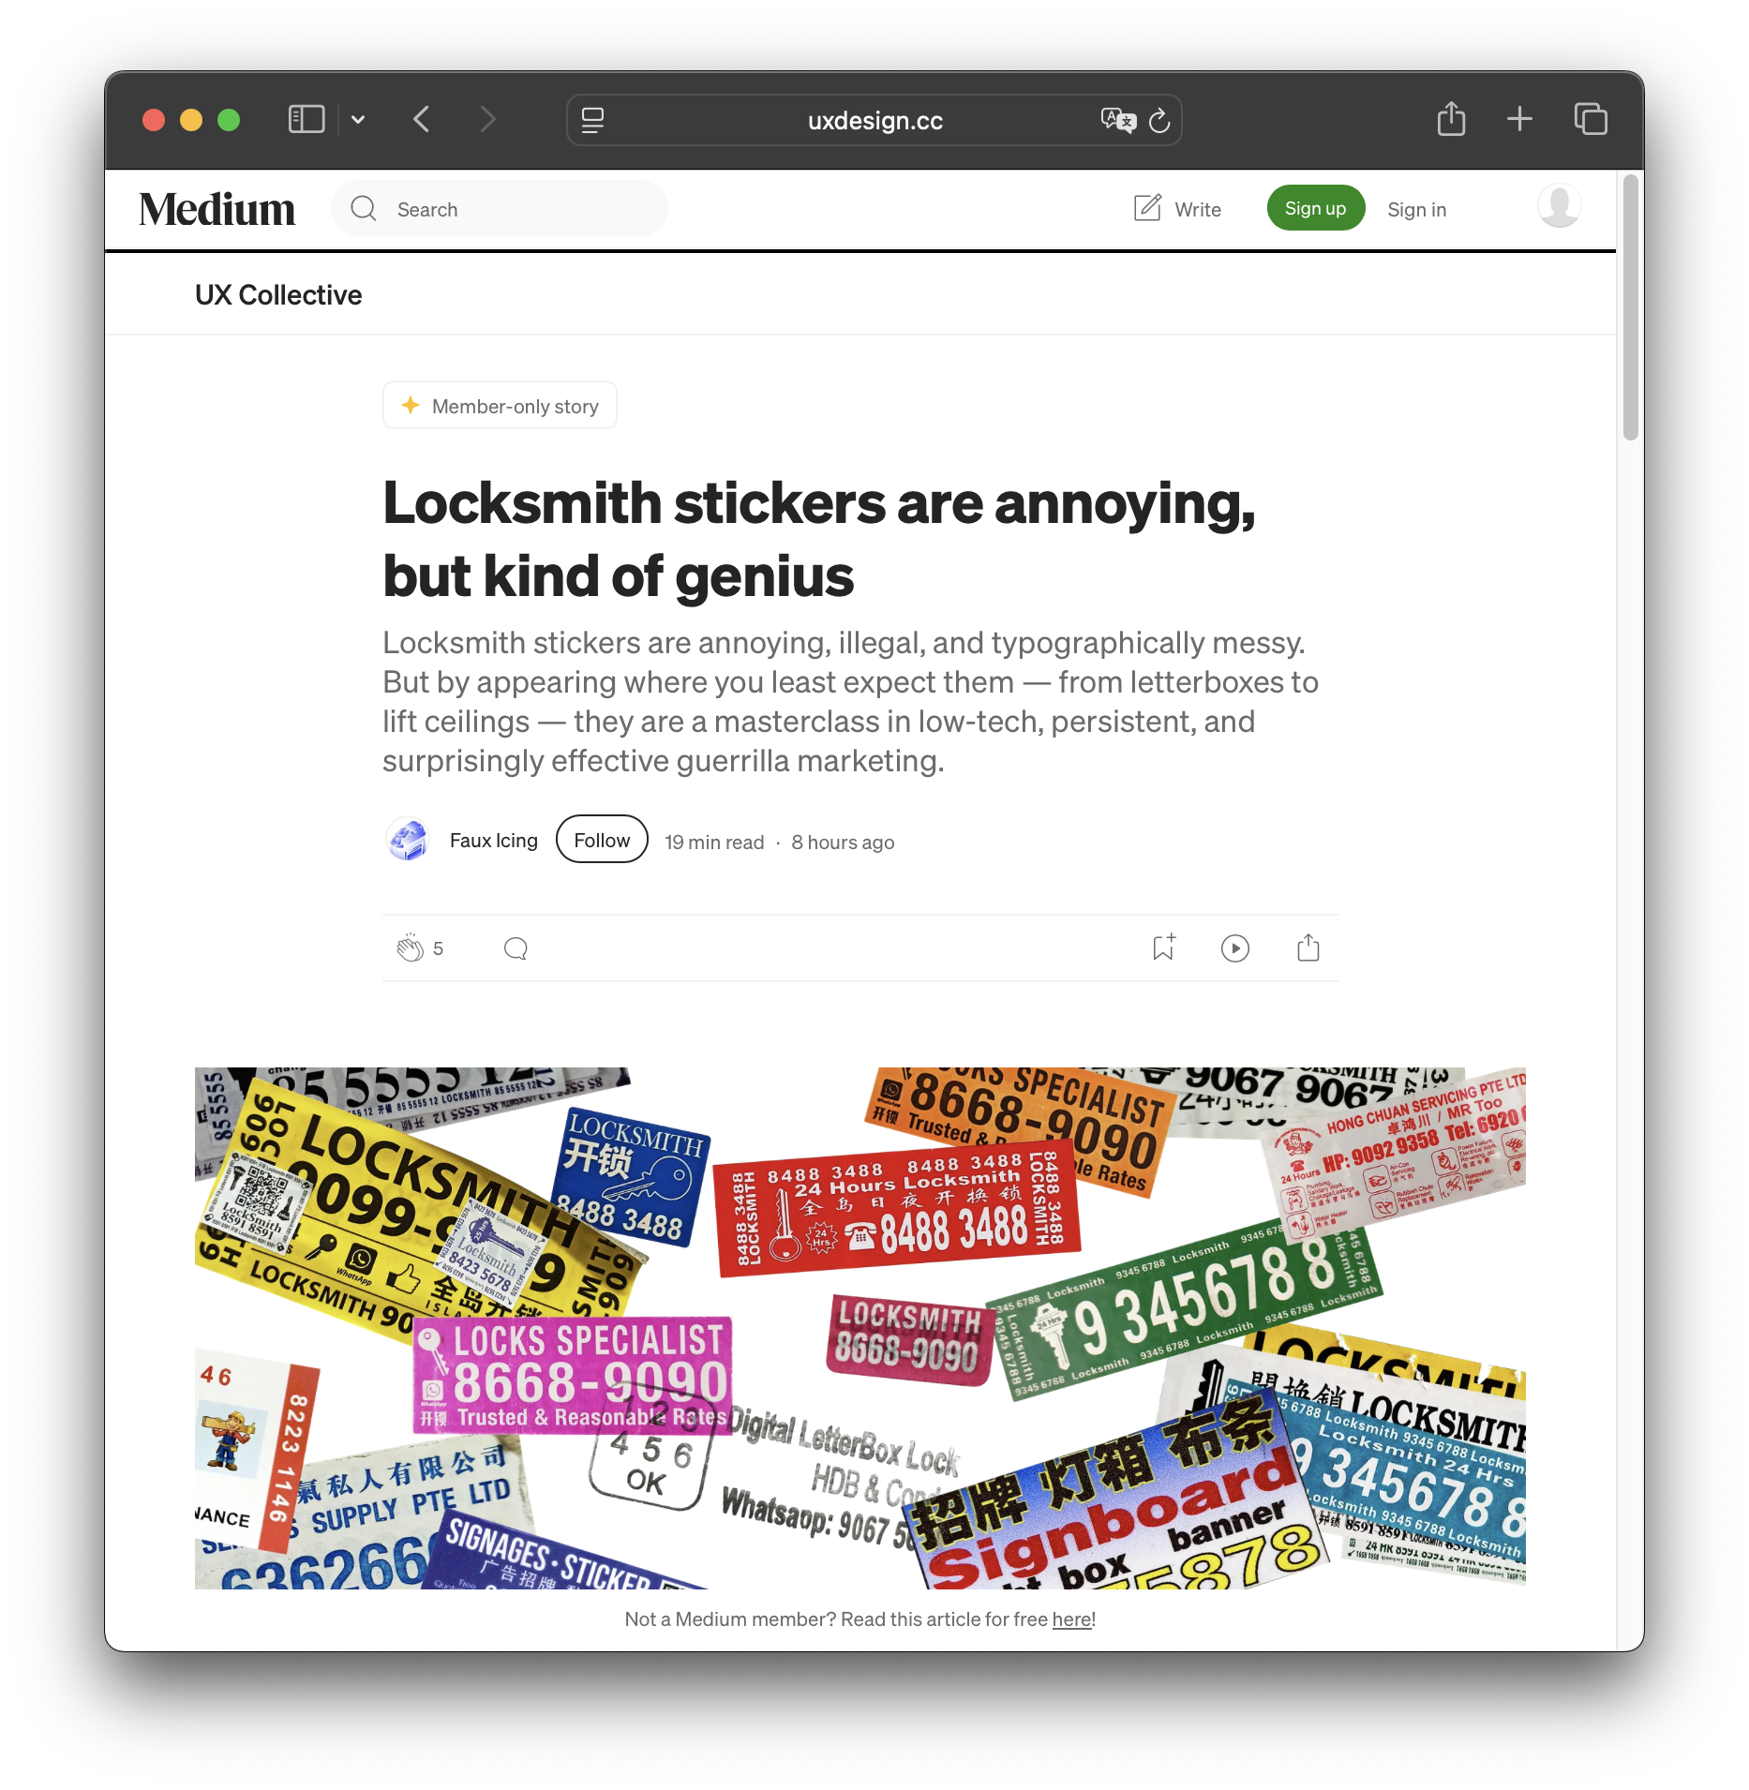Play the article audio
1749x1790 pixels.
(1235, 948)
